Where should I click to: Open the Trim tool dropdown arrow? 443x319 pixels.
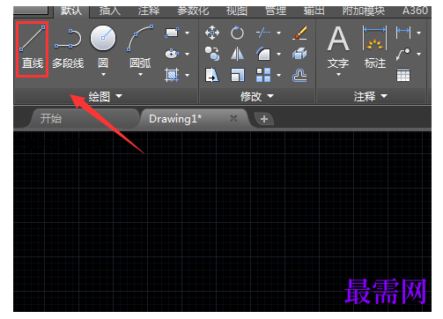(278, 33)
